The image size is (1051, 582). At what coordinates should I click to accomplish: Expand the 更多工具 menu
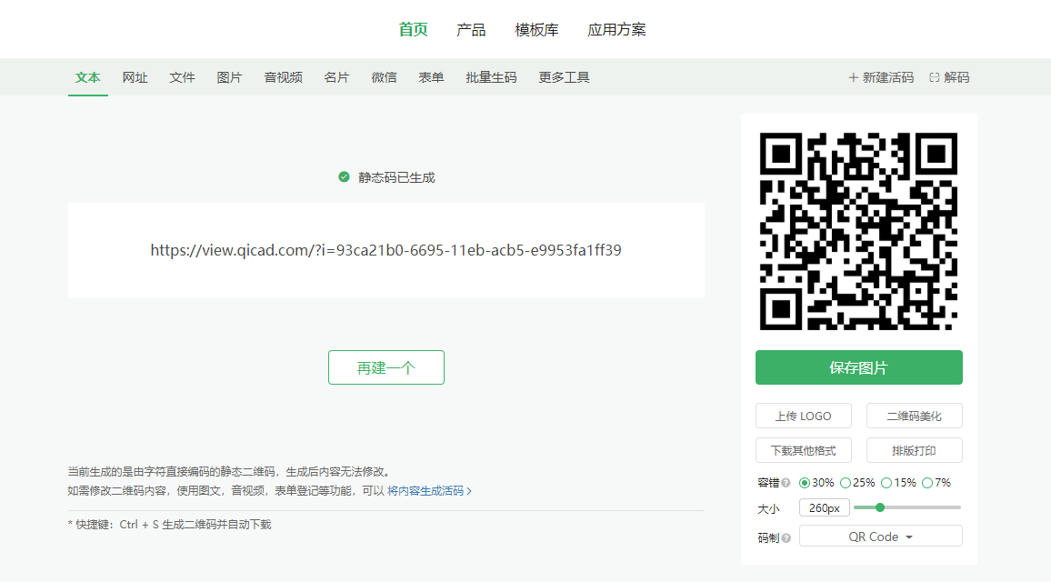pyautogui.click(x=564, y=78)
